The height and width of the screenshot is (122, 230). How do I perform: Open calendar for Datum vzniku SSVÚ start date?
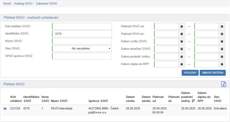(182, 41)
